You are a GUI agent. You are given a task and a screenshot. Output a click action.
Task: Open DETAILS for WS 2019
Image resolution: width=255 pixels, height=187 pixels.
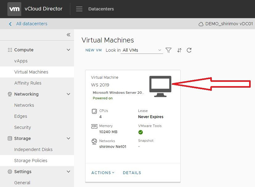click(132, 173)
